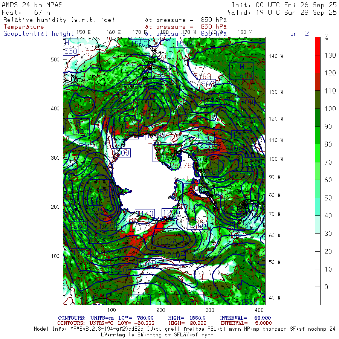Screen dimensions: 339x339
Task: Click the boxed '1540' contour label on the map
Action: click(145, 214)
